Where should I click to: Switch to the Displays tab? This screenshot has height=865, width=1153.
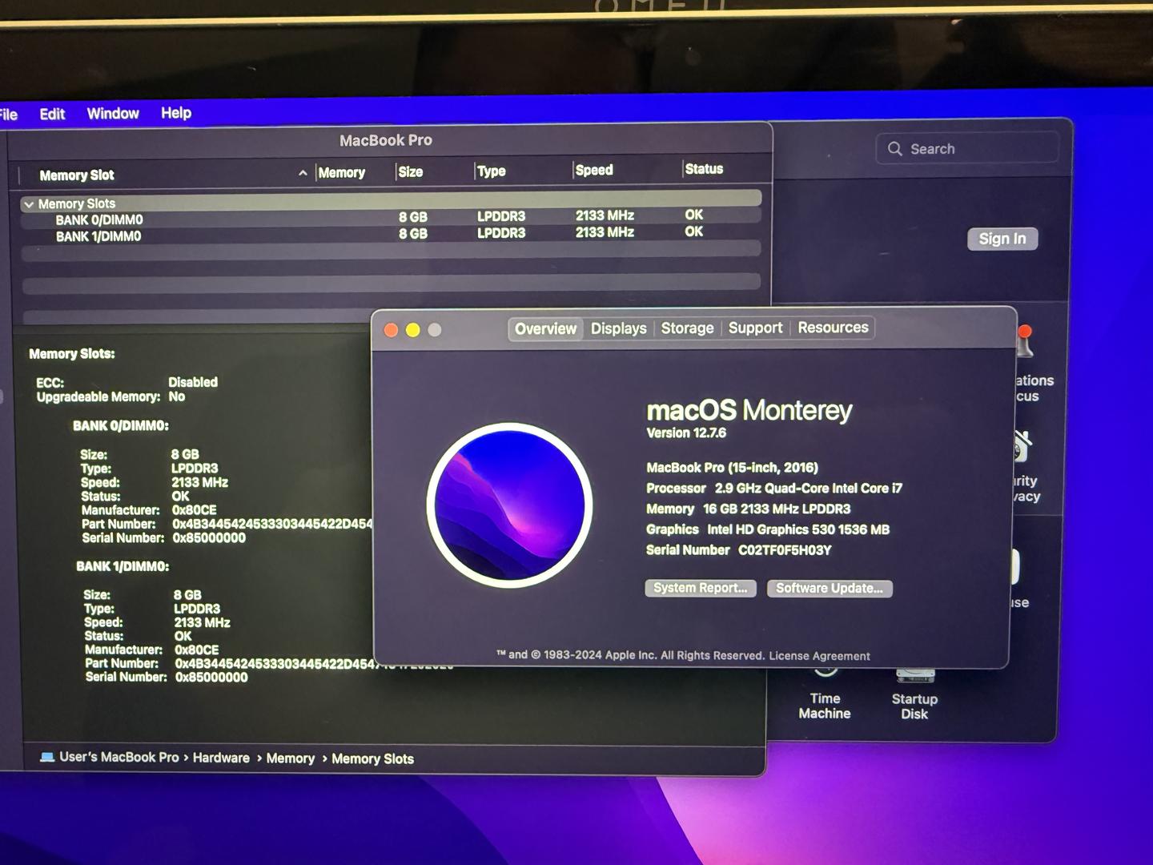618,328
